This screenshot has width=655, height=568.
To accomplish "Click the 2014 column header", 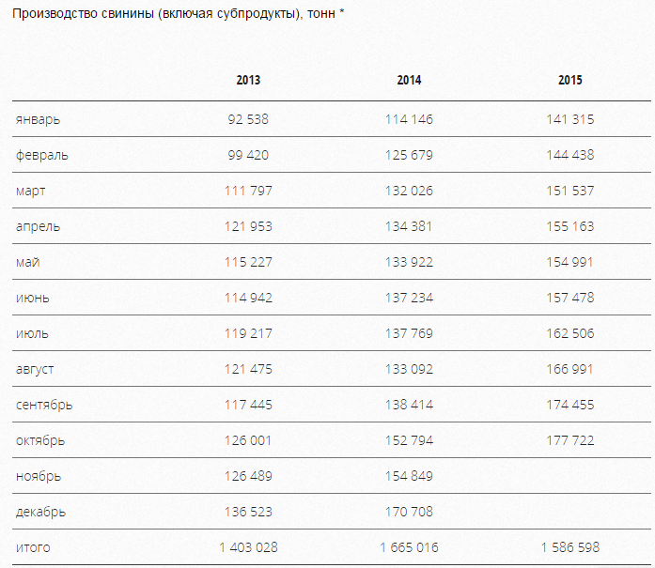I will tap(409, 81).
